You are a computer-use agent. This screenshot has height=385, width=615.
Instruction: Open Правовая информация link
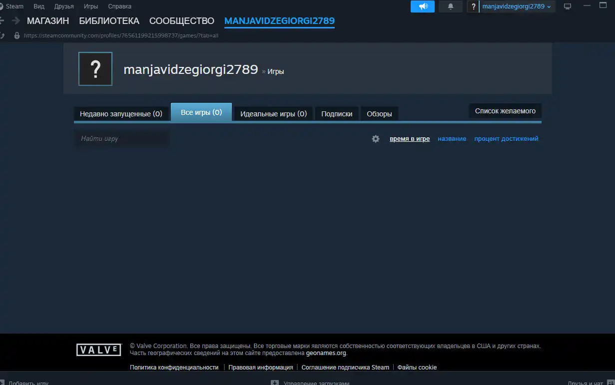click(261, 368)
